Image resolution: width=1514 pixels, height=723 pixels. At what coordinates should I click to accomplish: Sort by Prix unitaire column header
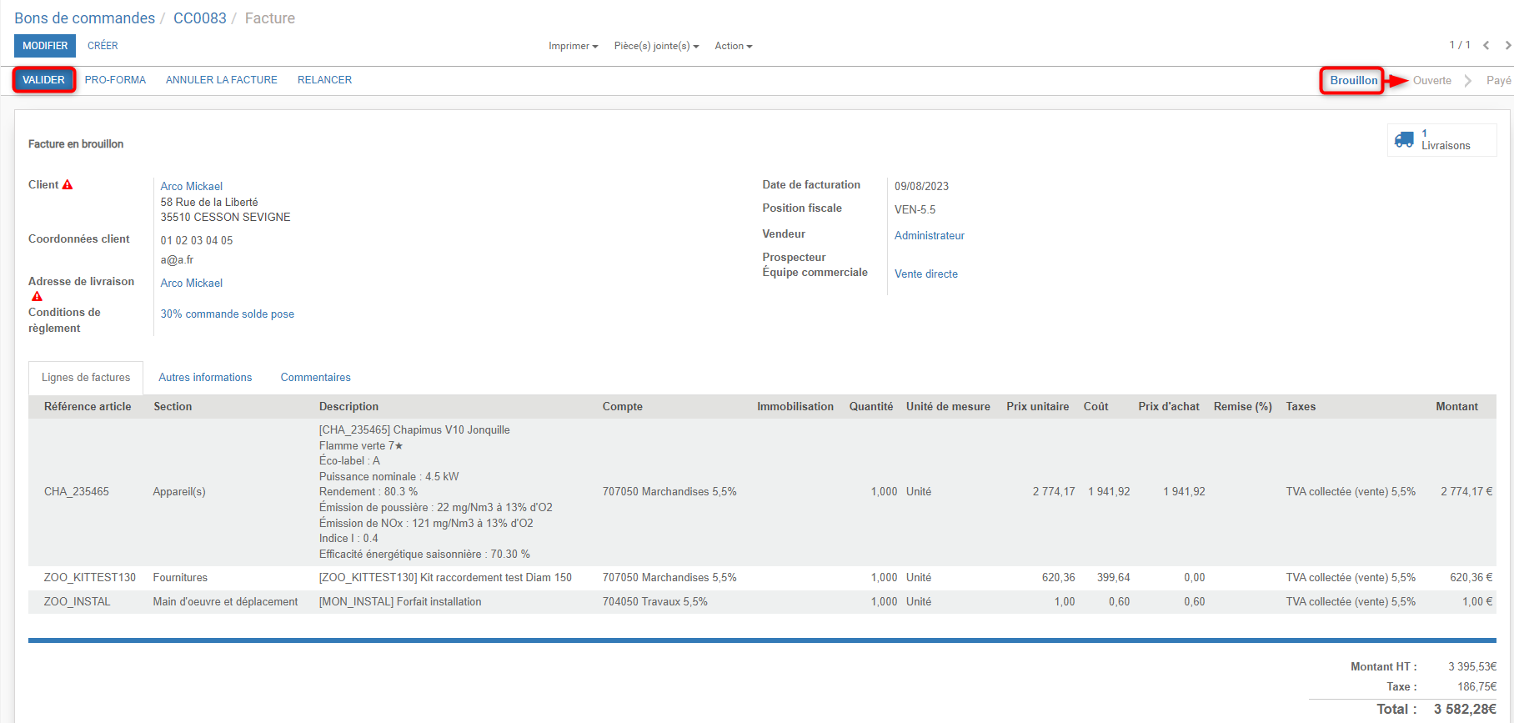tap(1038, 407)
